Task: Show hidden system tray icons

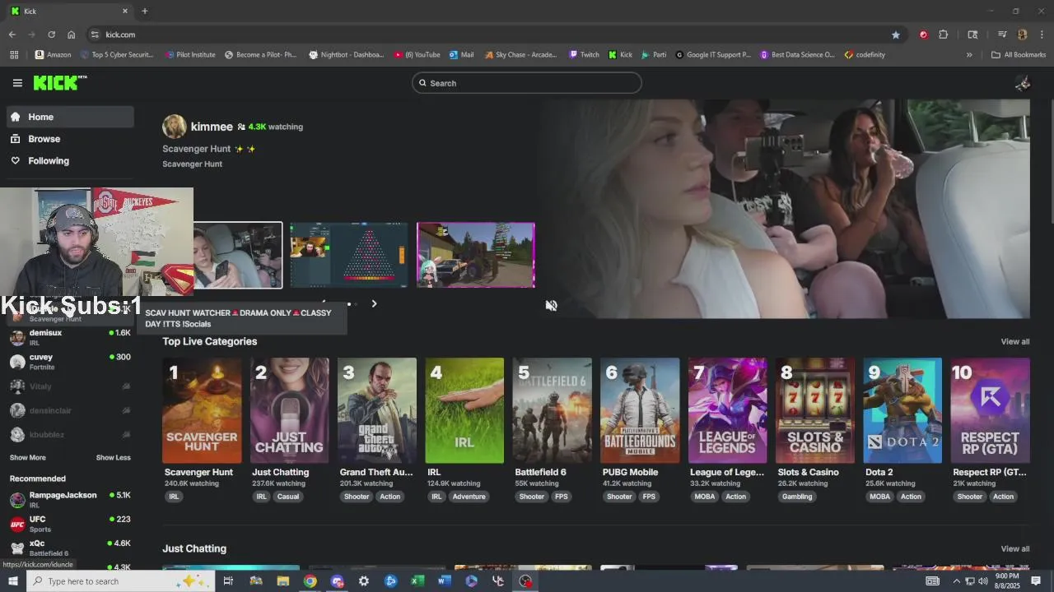Action: (x=956, y=581)
